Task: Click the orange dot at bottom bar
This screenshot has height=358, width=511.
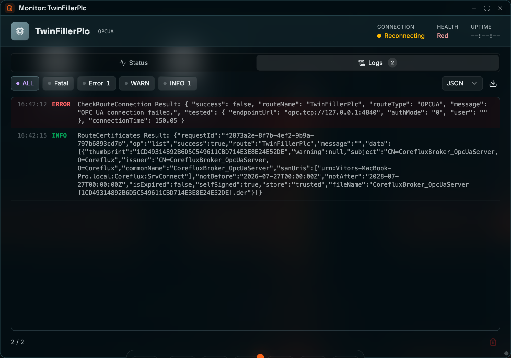Action: tap(260, 356)
